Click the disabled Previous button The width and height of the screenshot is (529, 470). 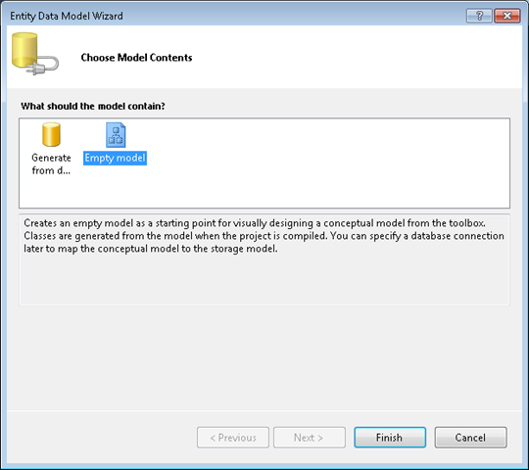(233, 438)
